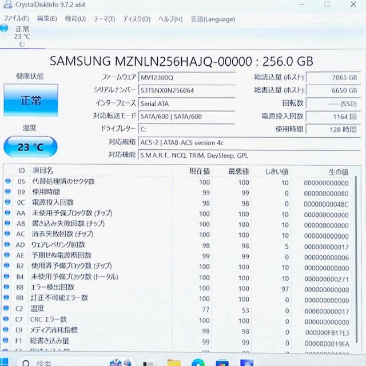The image size is (366, 366).
Task: Click power on count 1164 回
Action: 333,117
